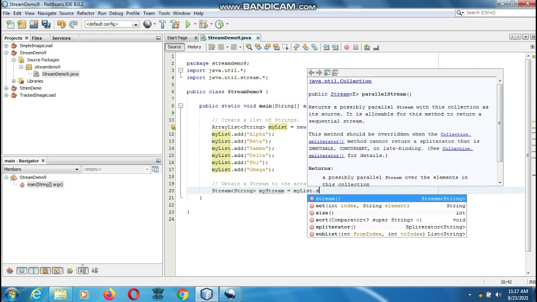Click the Save All toolbar icon
Image resolution: width=537 pixels, height=302 pixels.
46,24
